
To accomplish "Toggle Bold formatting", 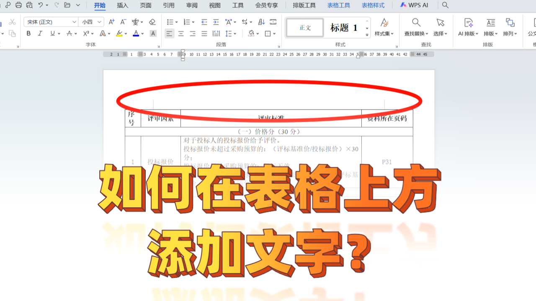I will coord(28,33).
